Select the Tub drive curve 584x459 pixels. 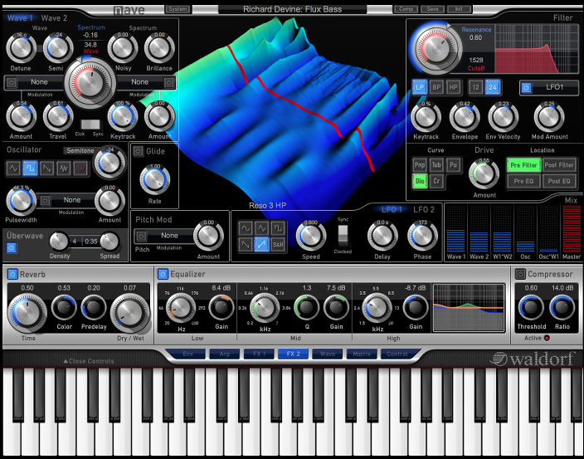point(436,165)
